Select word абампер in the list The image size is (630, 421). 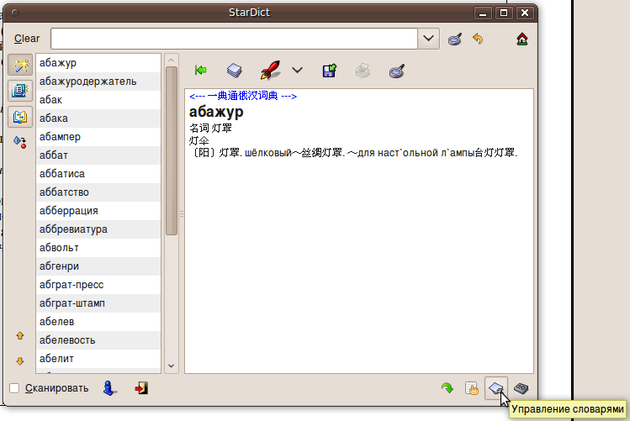(98, 137)
